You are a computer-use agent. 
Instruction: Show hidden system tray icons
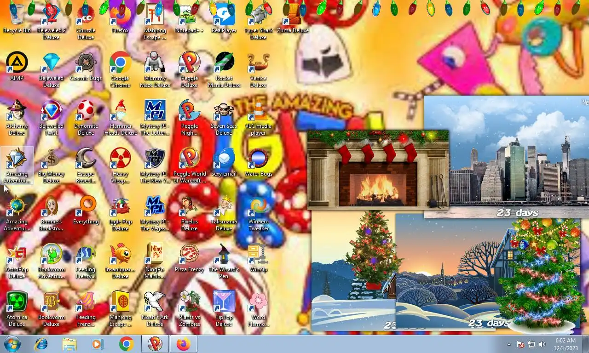click(509, 344)
